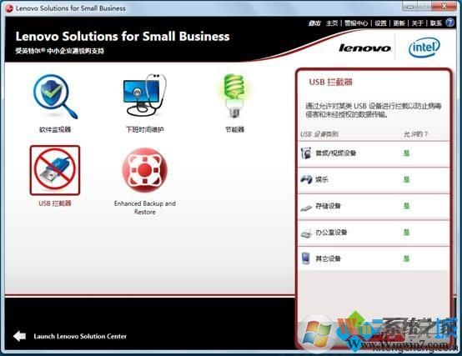Click the 音频/视频设备 device icon

tap(306, 153)
